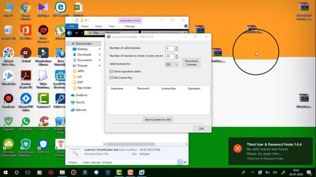Select the Ransomware Defender desktop icon
This screenshot has height=177, width=316.
[26, 147]
